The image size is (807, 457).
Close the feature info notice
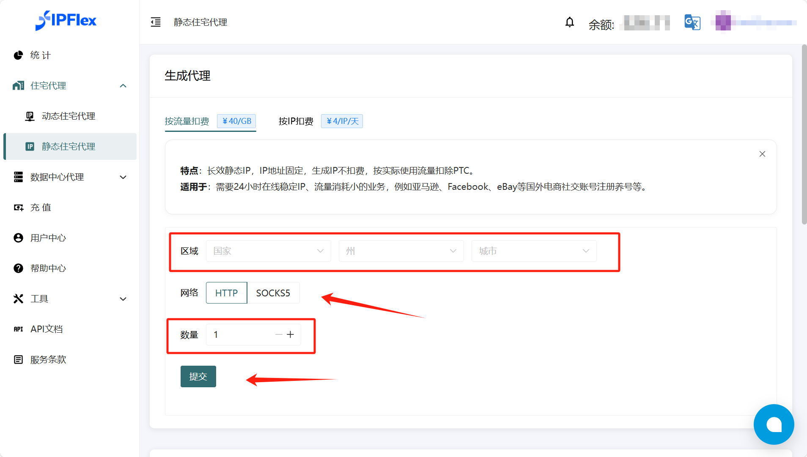point(762,154)
